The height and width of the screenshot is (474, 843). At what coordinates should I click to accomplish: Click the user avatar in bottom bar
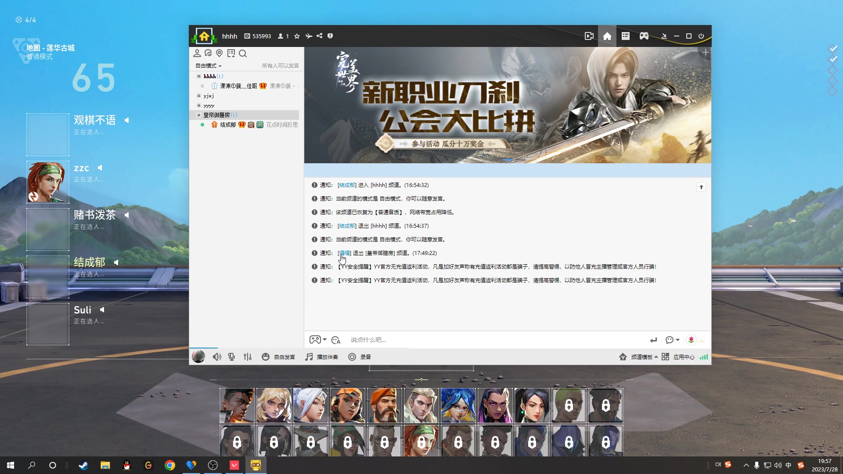click(198, 356)
